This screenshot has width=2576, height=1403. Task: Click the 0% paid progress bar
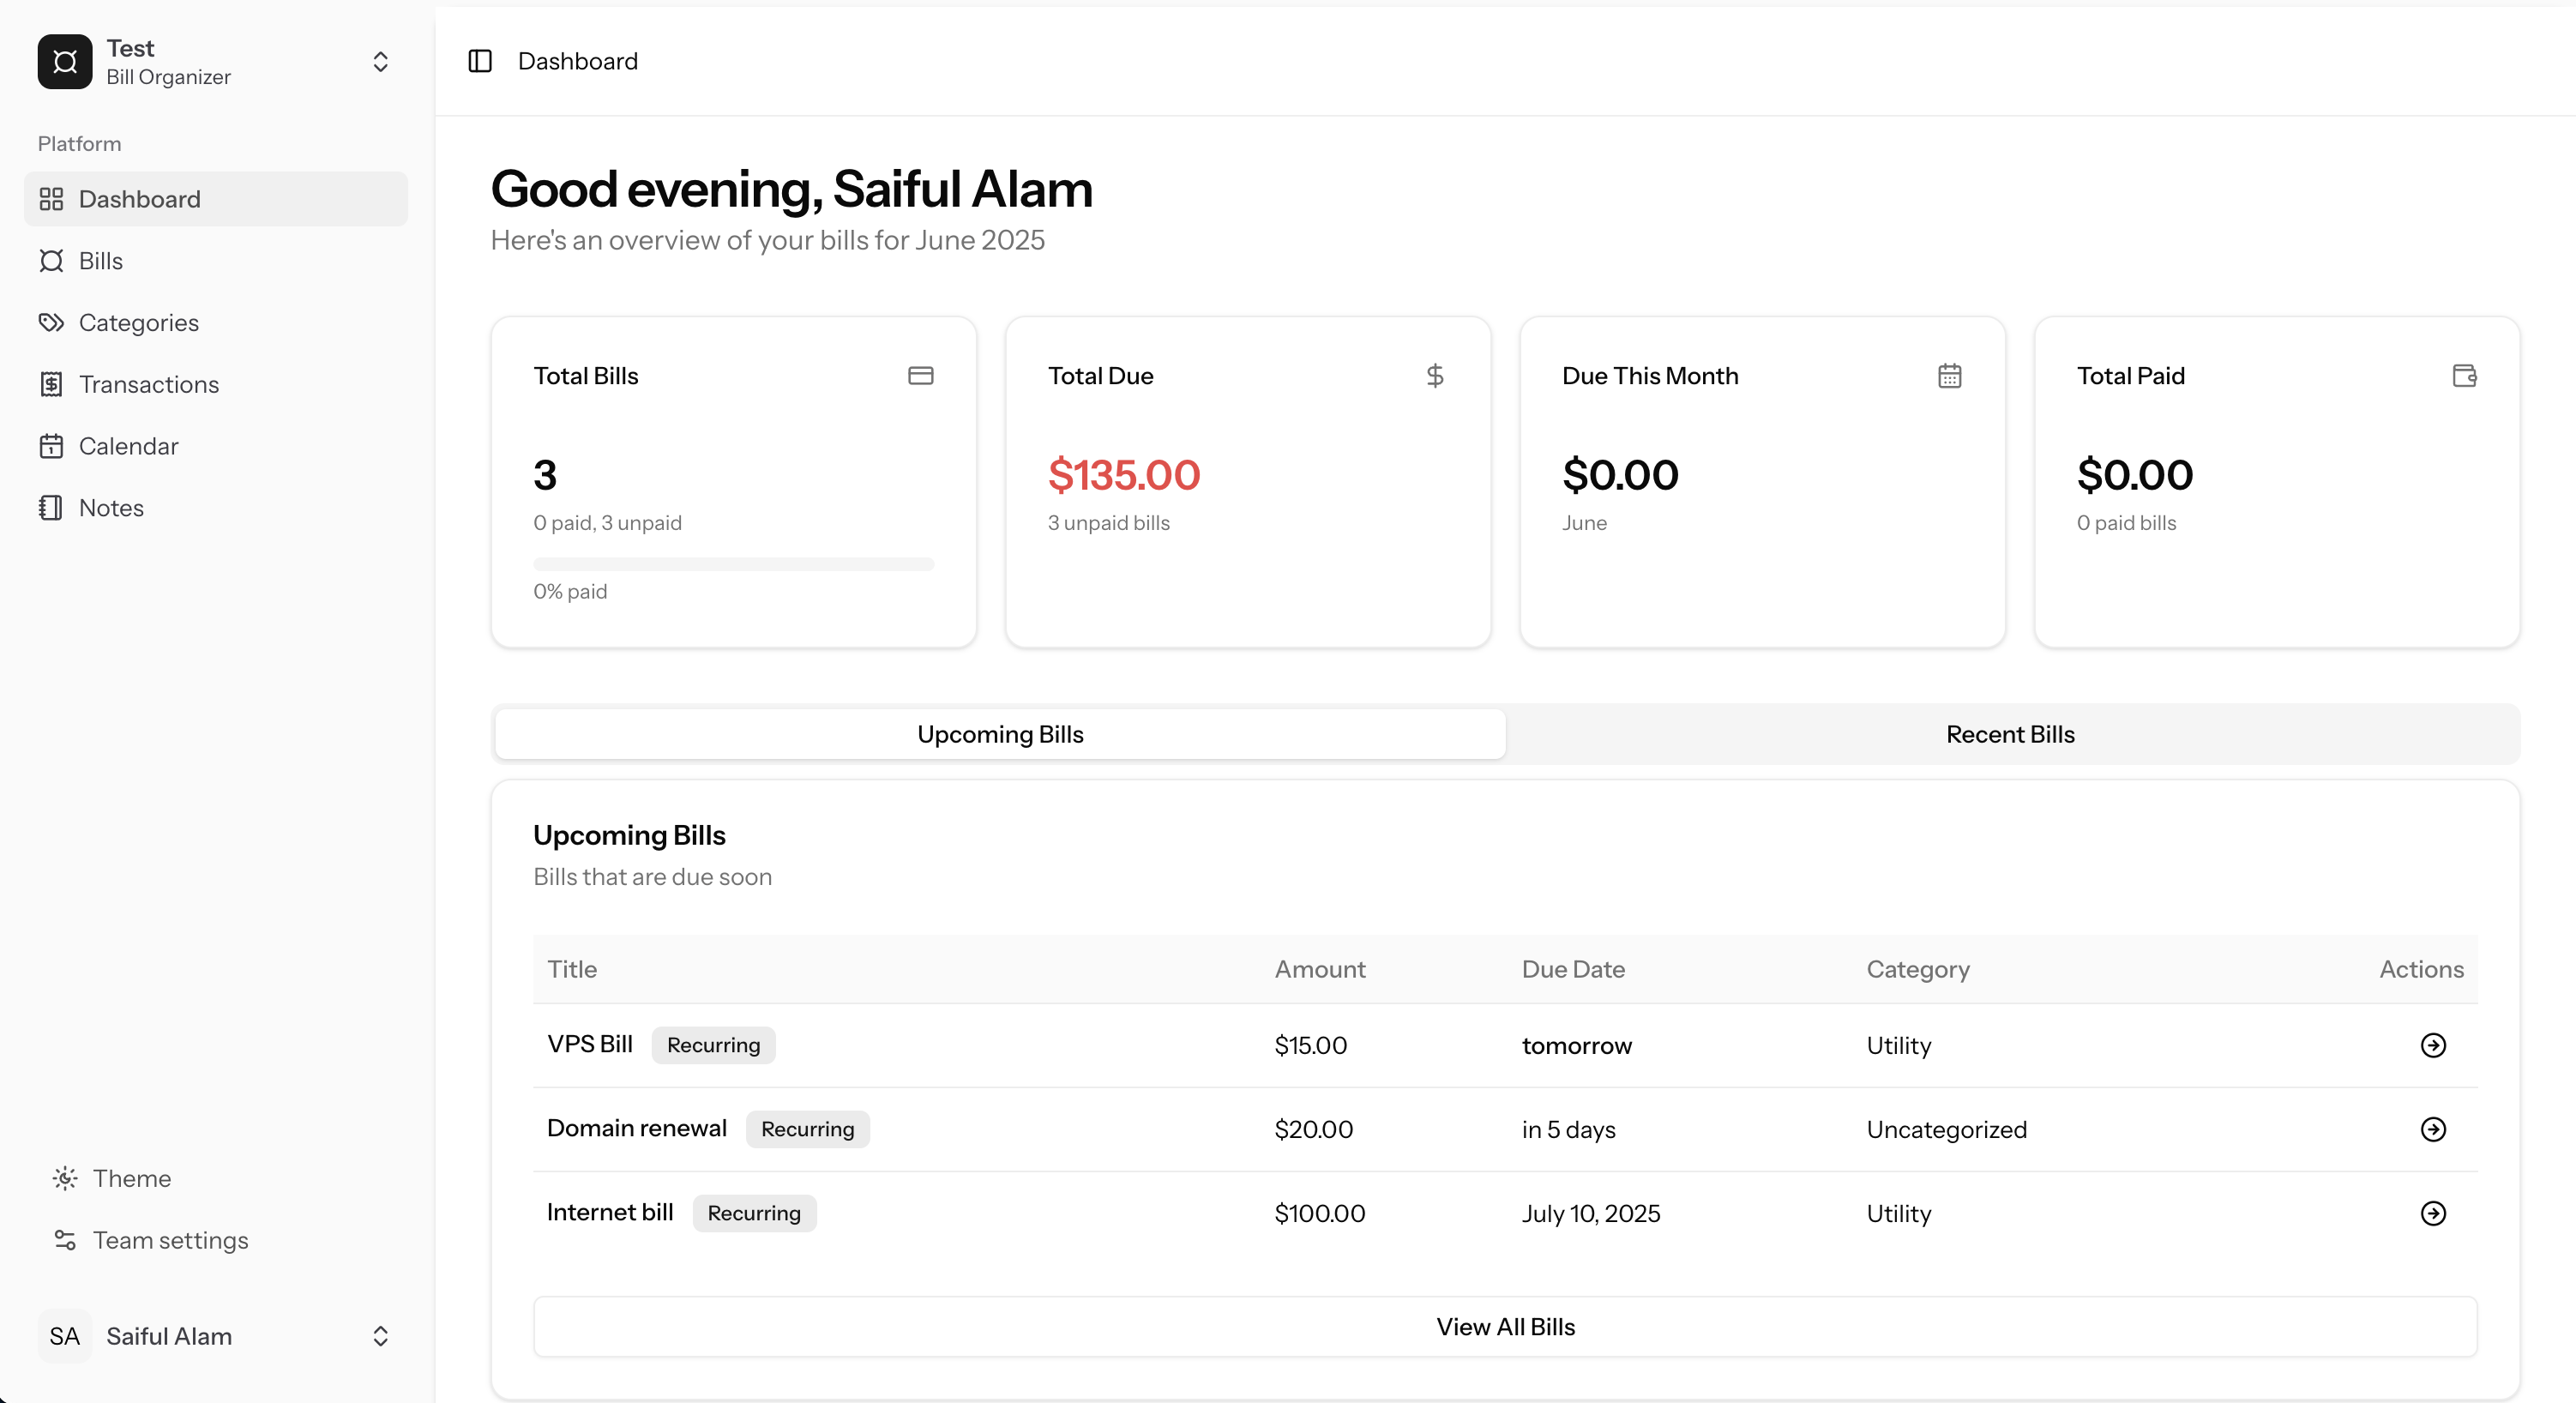pos(734,565)
